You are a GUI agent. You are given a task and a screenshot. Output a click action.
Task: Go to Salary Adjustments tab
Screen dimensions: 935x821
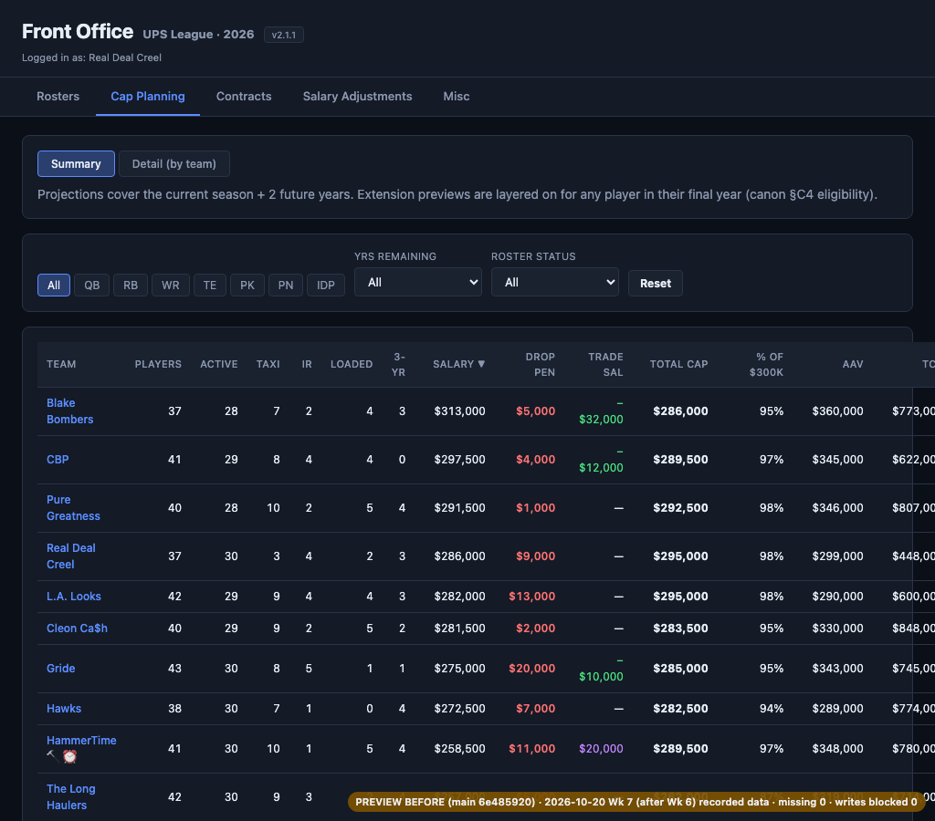point(357,97)
